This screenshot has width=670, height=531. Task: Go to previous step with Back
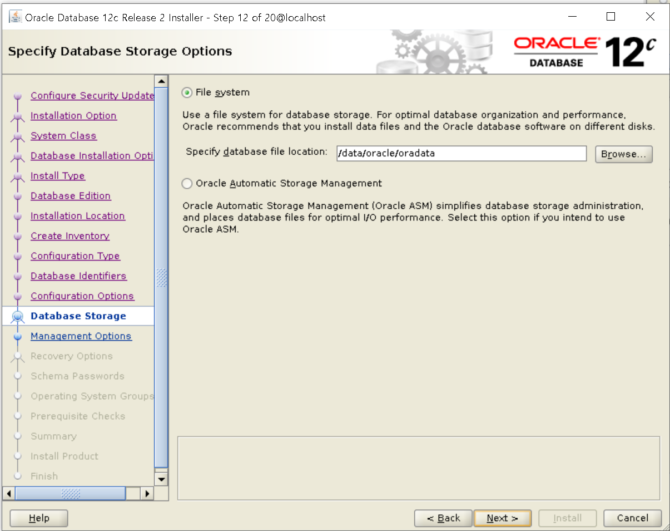[x=443, y=518]
